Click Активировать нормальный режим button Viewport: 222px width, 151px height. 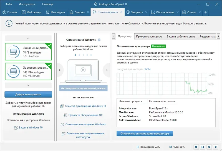83,88
